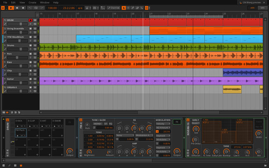Preview the E-CLAP drum pad
This screenshot has height=168, width=269.
[x=30, y=126]
